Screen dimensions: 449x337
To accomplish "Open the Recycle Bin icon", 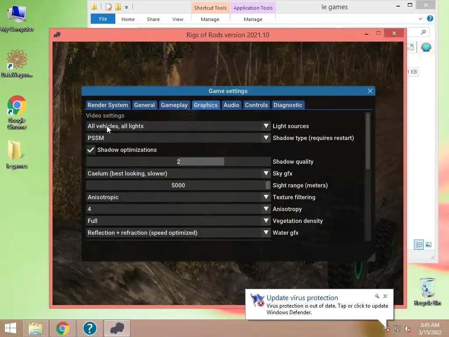I will 427,291.
